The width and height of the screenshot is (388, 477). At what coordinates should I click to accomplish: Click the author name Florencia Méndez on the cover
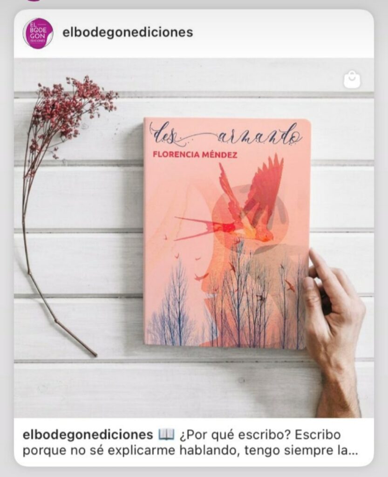[195, 155]
